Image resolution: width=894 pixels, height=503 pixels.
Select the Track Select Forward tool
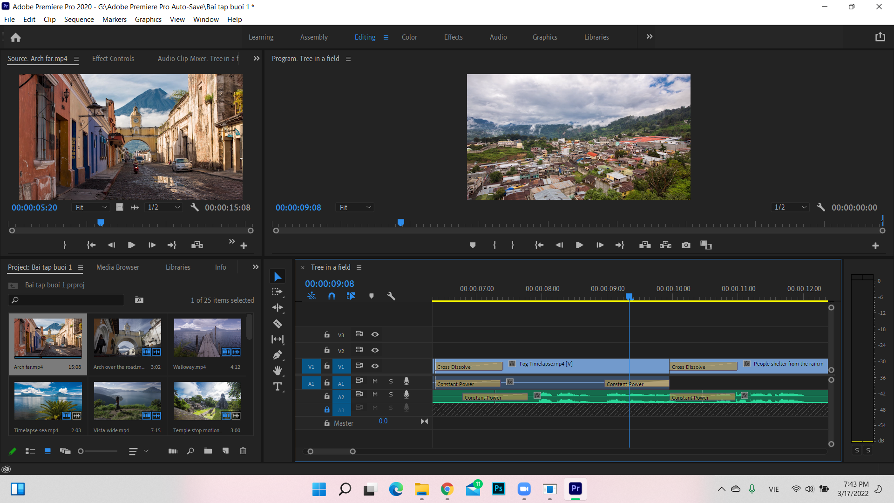click(278, 292)
